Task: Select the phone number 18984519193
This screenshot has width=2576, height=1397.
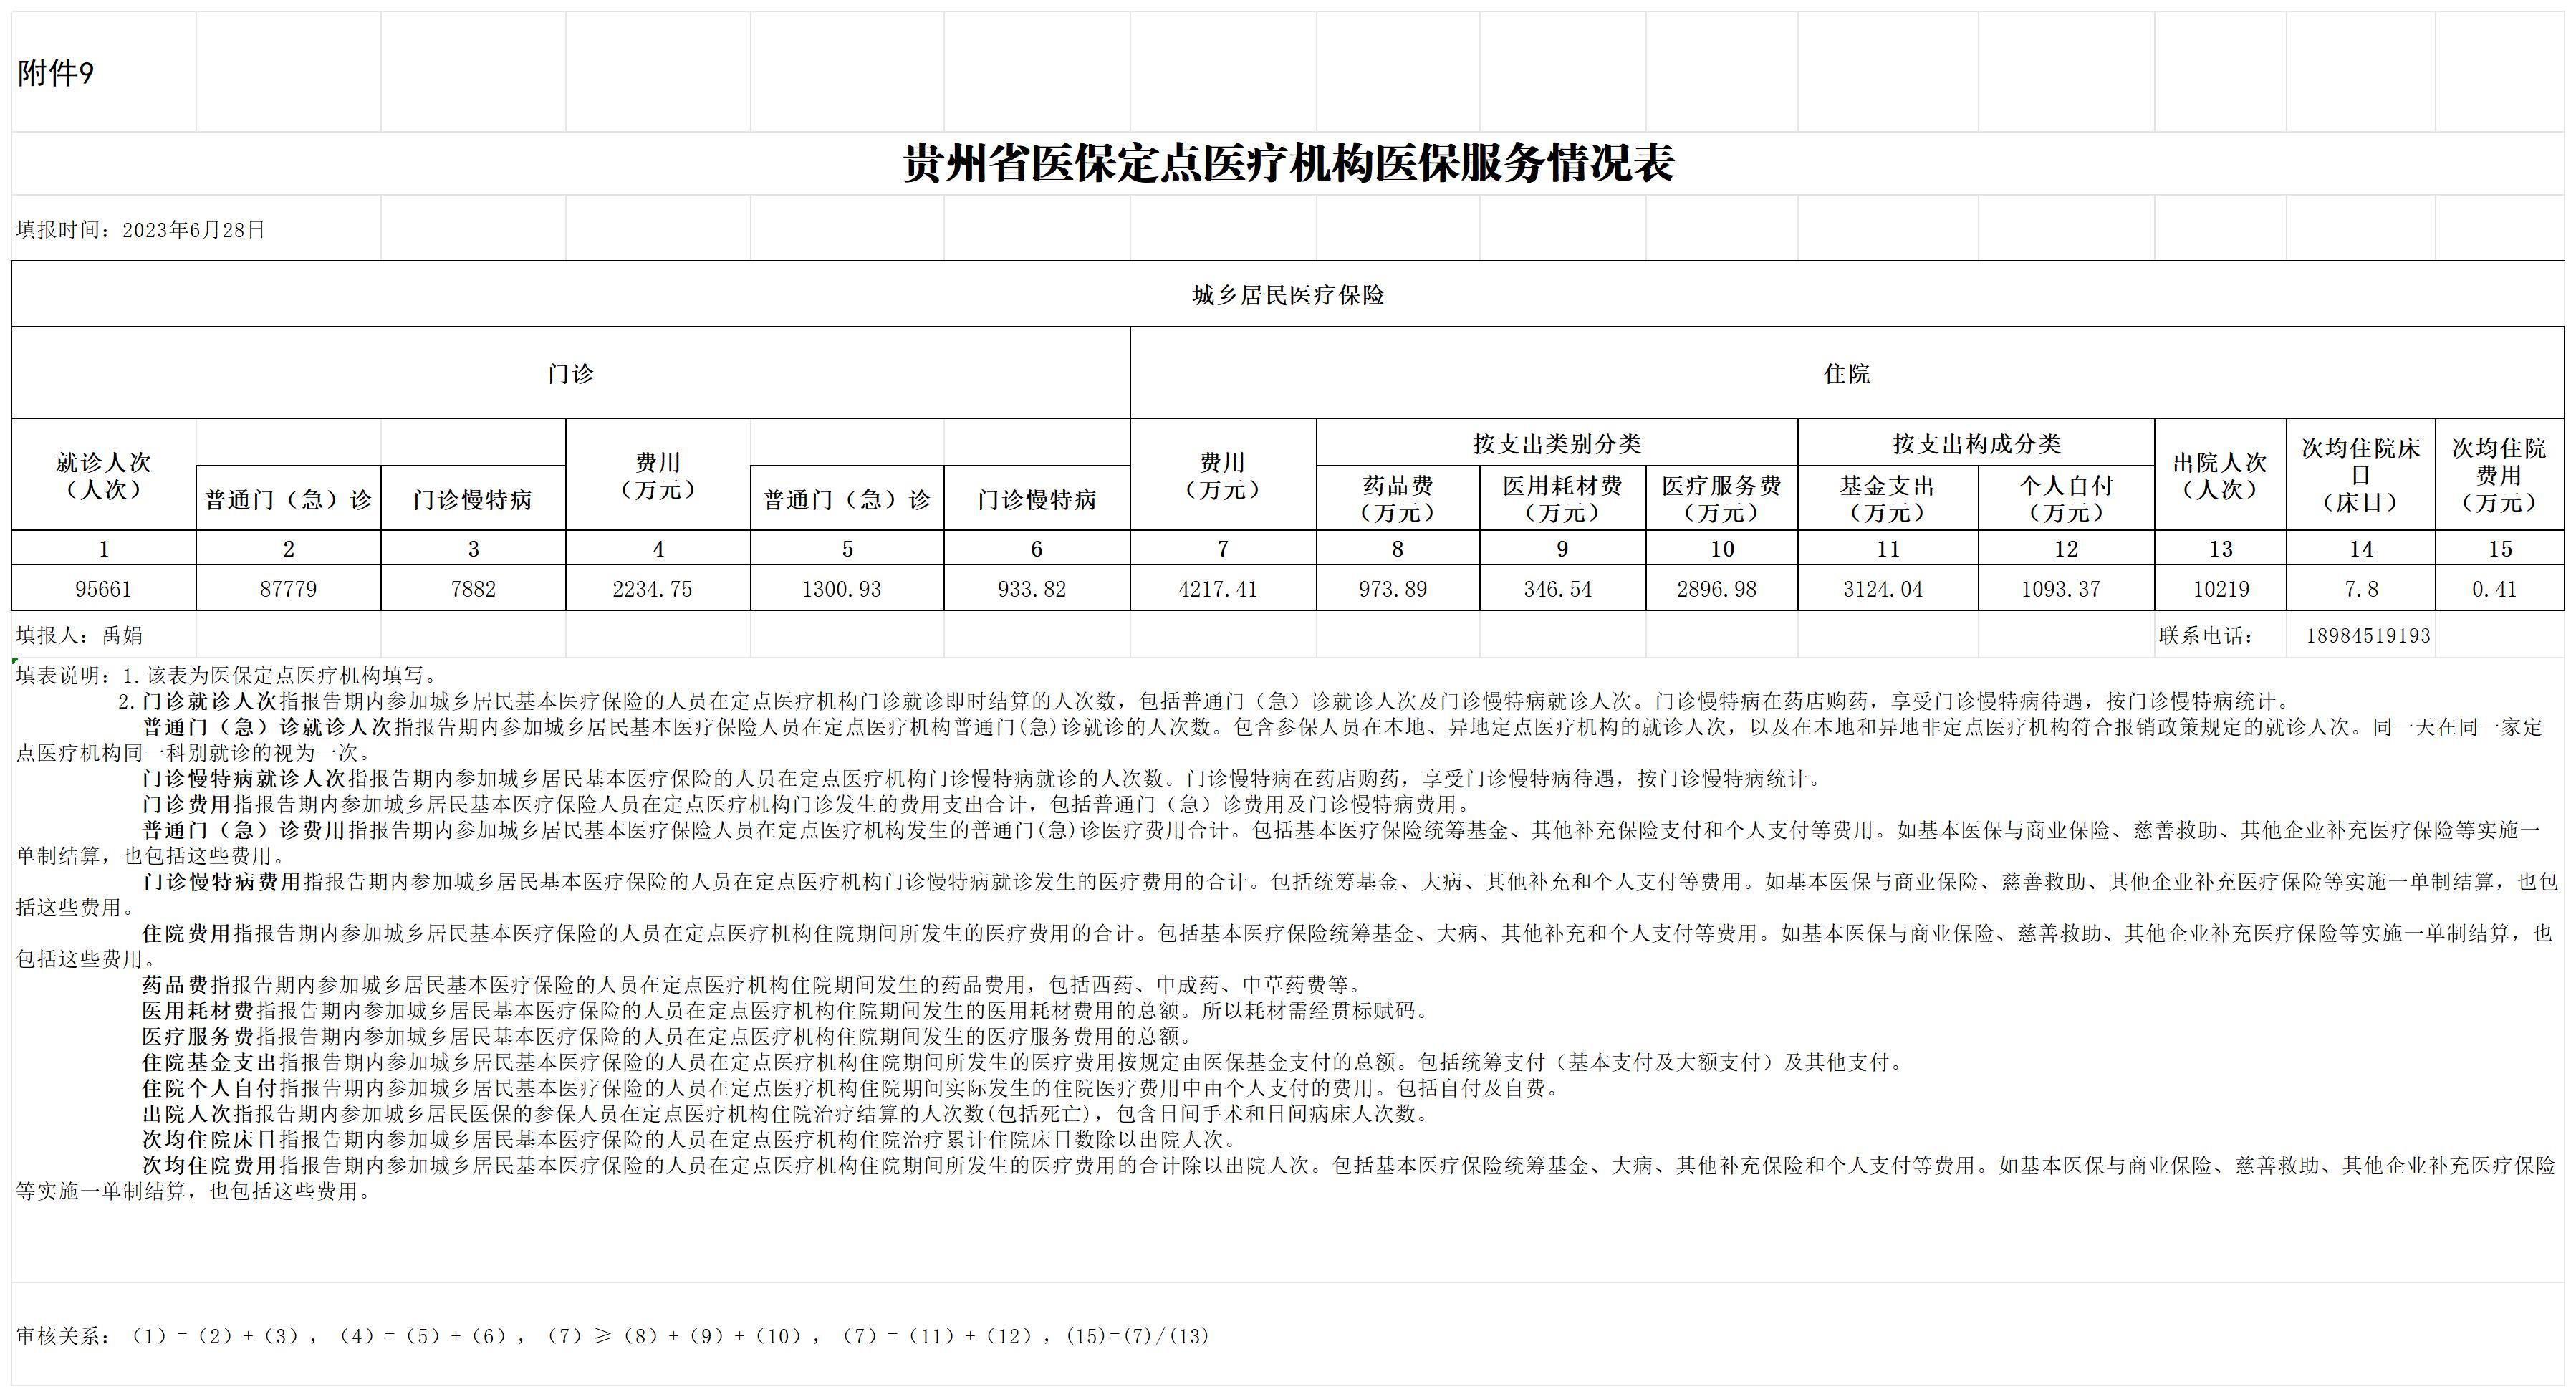Action: point(2368,635)
